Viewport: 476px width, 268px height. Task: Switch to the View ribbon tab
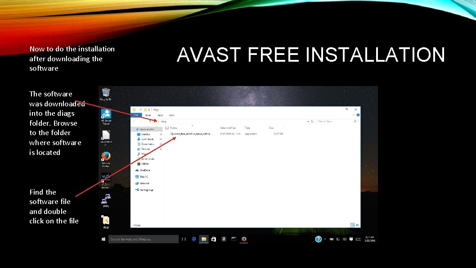(172, 116)
